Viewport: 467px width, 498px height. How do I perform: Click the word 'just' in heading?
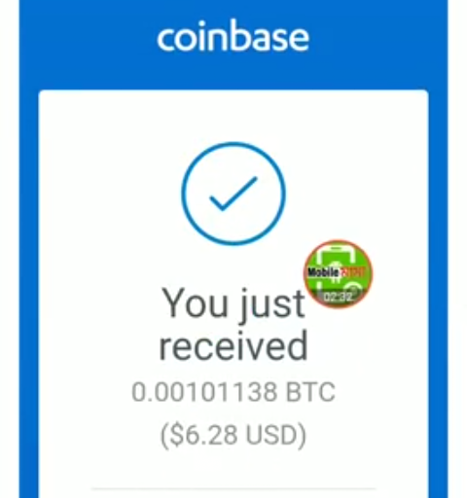[x=272, y=305]
